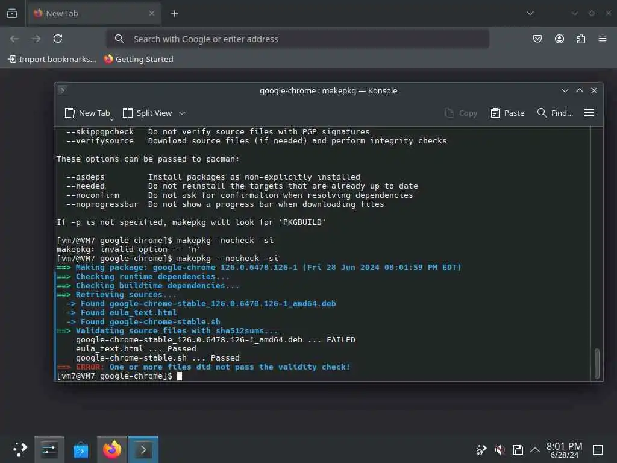Go forward in Firefox
Image resolution: width=617 pixels, height=463 pixels.
click(x=36, y=39)
